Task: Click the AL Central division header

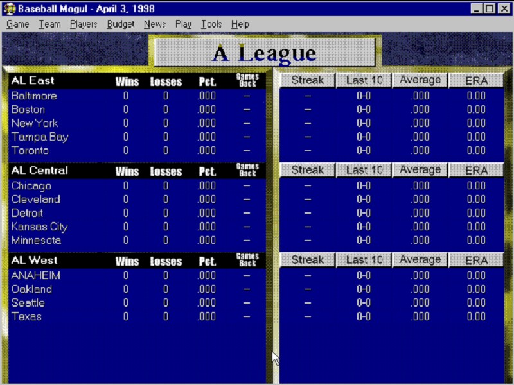Action: click(40, 170)
